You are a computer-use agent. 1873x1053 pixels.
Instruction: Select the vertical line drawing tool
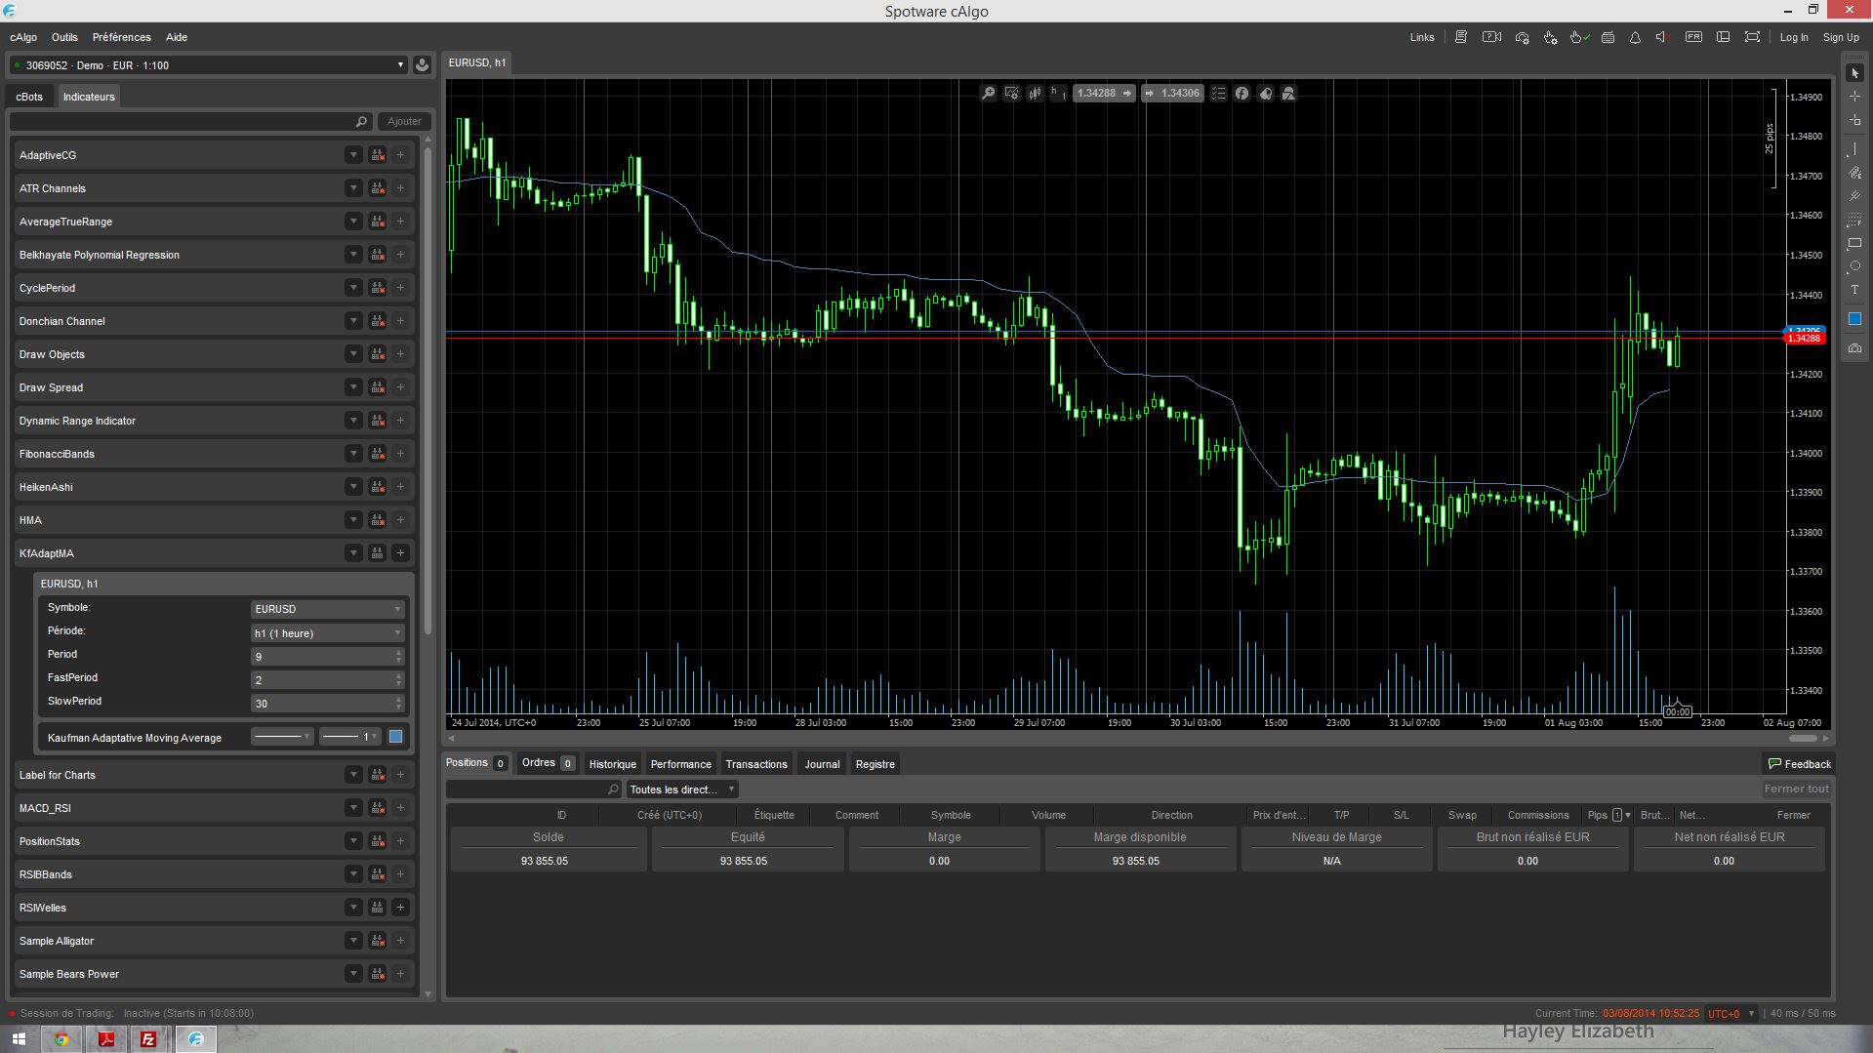1854,149
